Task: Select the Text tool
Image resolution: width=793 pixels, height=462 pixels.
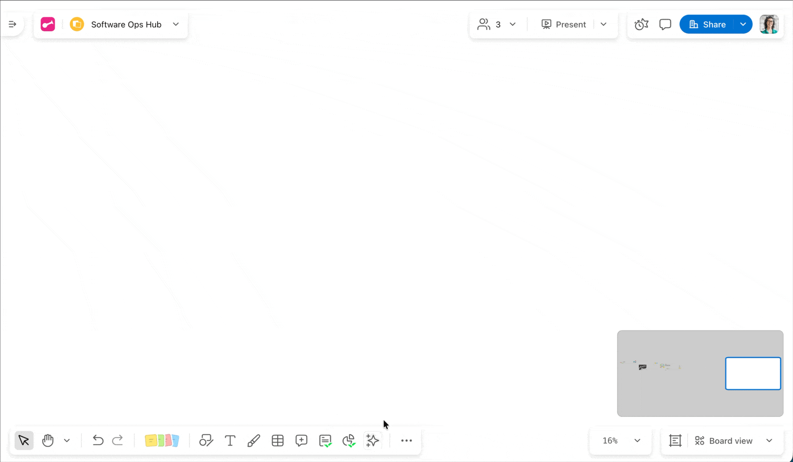Action: pyautogui.click(x=230, y=440)
